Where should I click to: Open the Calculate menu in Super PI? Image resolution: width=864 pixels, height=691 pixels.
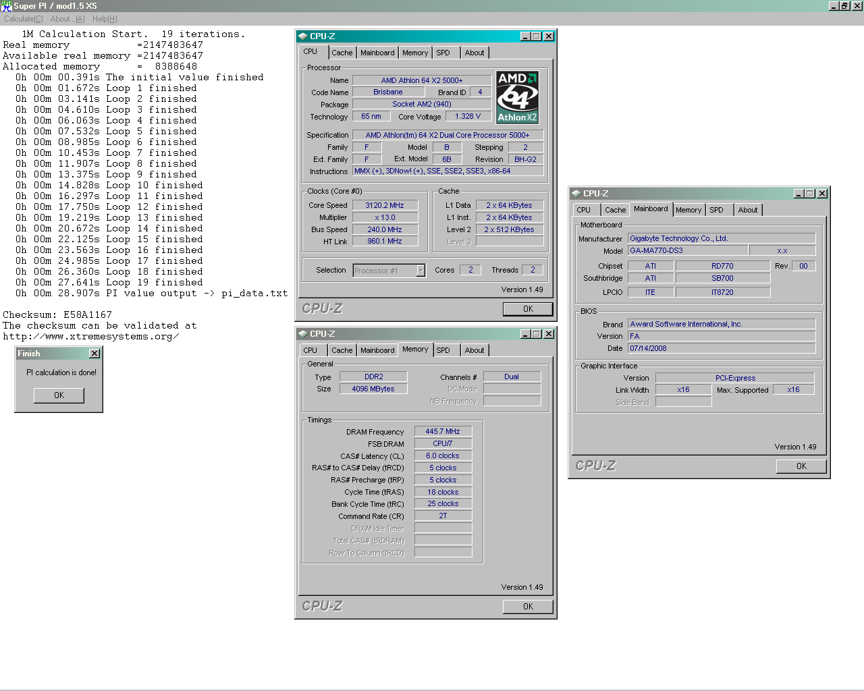(24, 19)
